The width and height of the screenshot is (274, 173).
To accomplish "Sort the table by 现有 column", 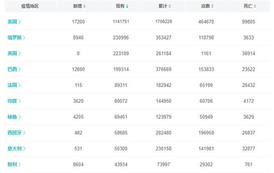I will (122, 6).
